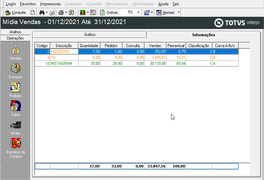Select the Informações tab

[x=204, y=35]
